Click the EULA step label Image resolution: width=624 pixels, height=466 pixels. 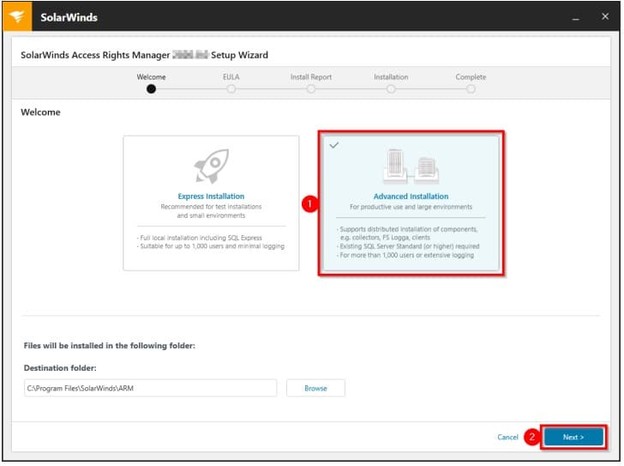coord(231,77)
